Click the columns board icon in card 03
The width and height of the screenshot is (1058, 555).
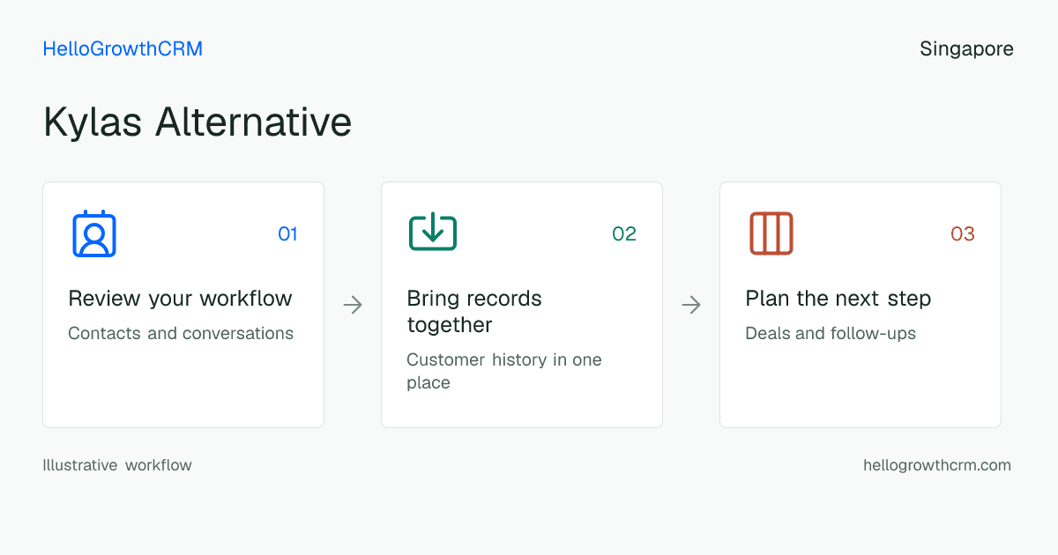771,233
